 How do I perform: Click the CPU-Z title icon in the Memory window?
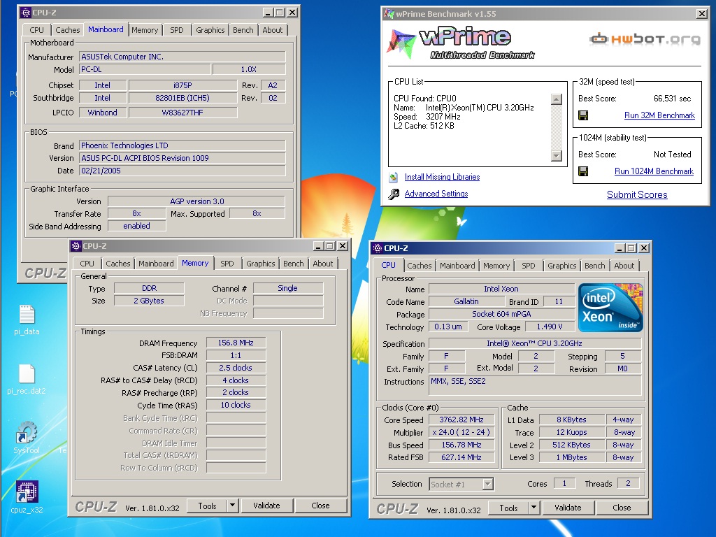76,246
